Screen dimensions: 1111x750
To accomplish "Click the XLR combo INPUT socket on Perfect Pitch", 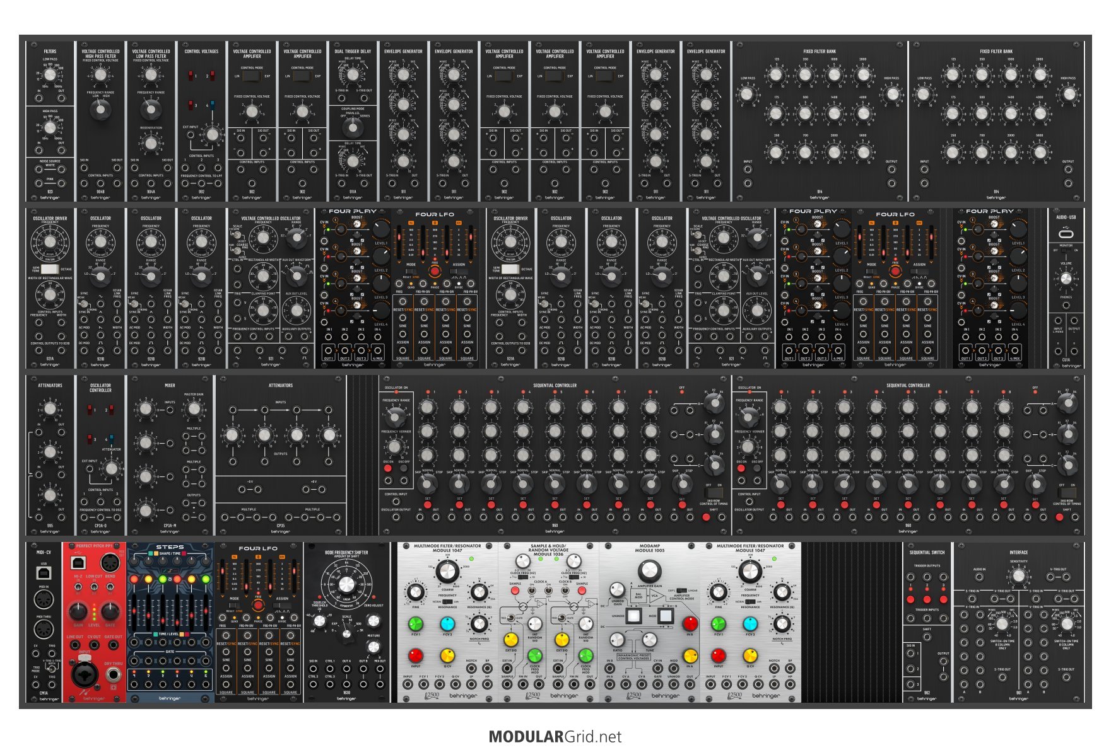I will pyautogui.click(x=85, y=675).
